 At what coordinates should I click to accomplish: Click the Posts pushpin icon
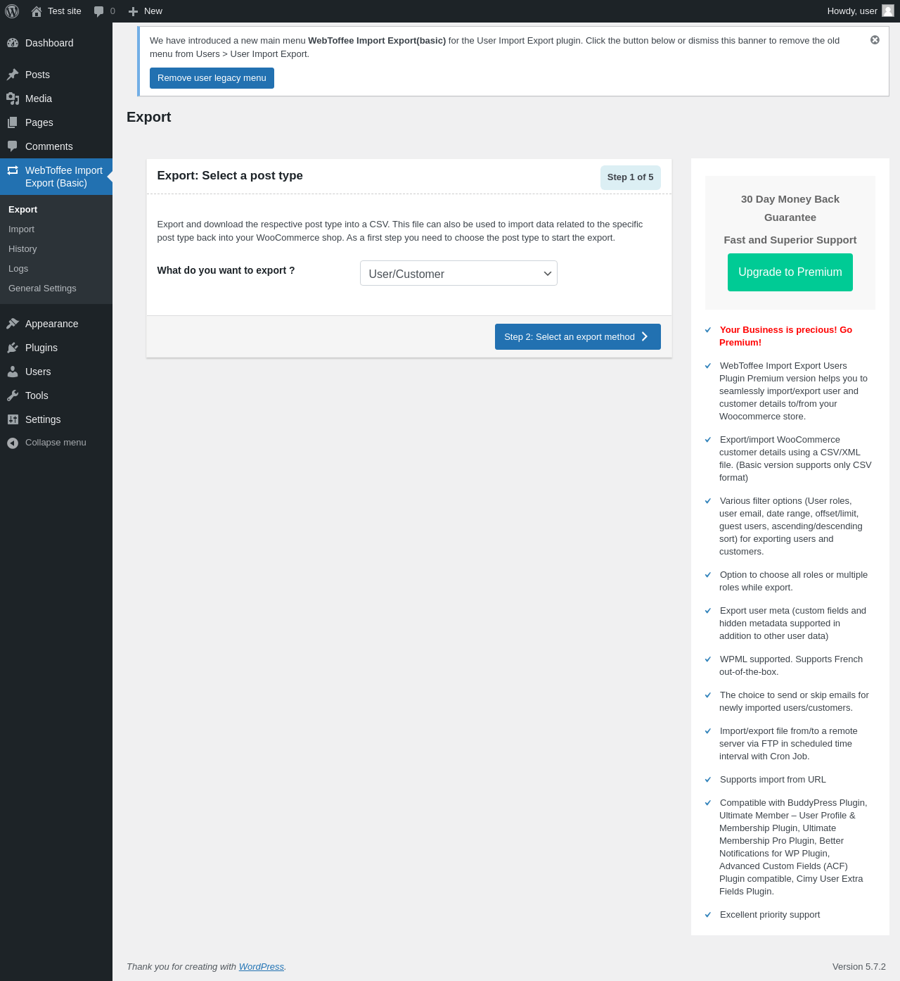[13, 75]
